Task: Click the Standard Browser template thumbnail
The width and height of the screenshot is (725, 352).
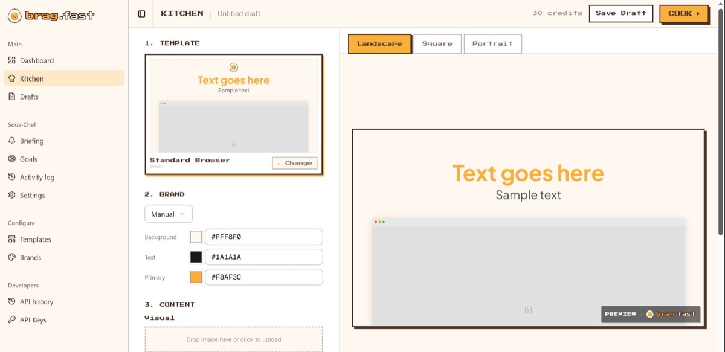Action: 234,106
